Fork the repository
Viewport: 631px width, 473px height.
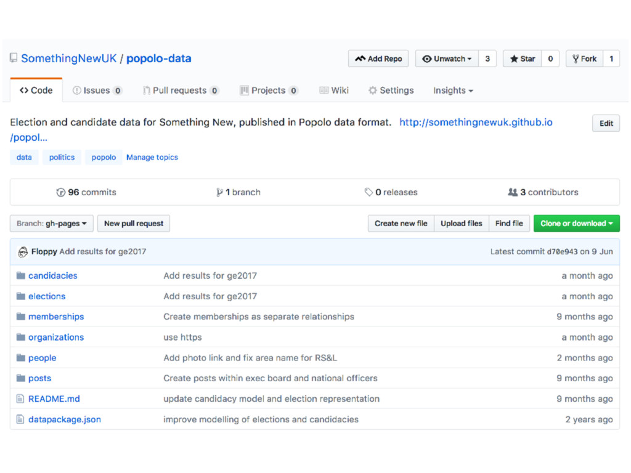584,59
